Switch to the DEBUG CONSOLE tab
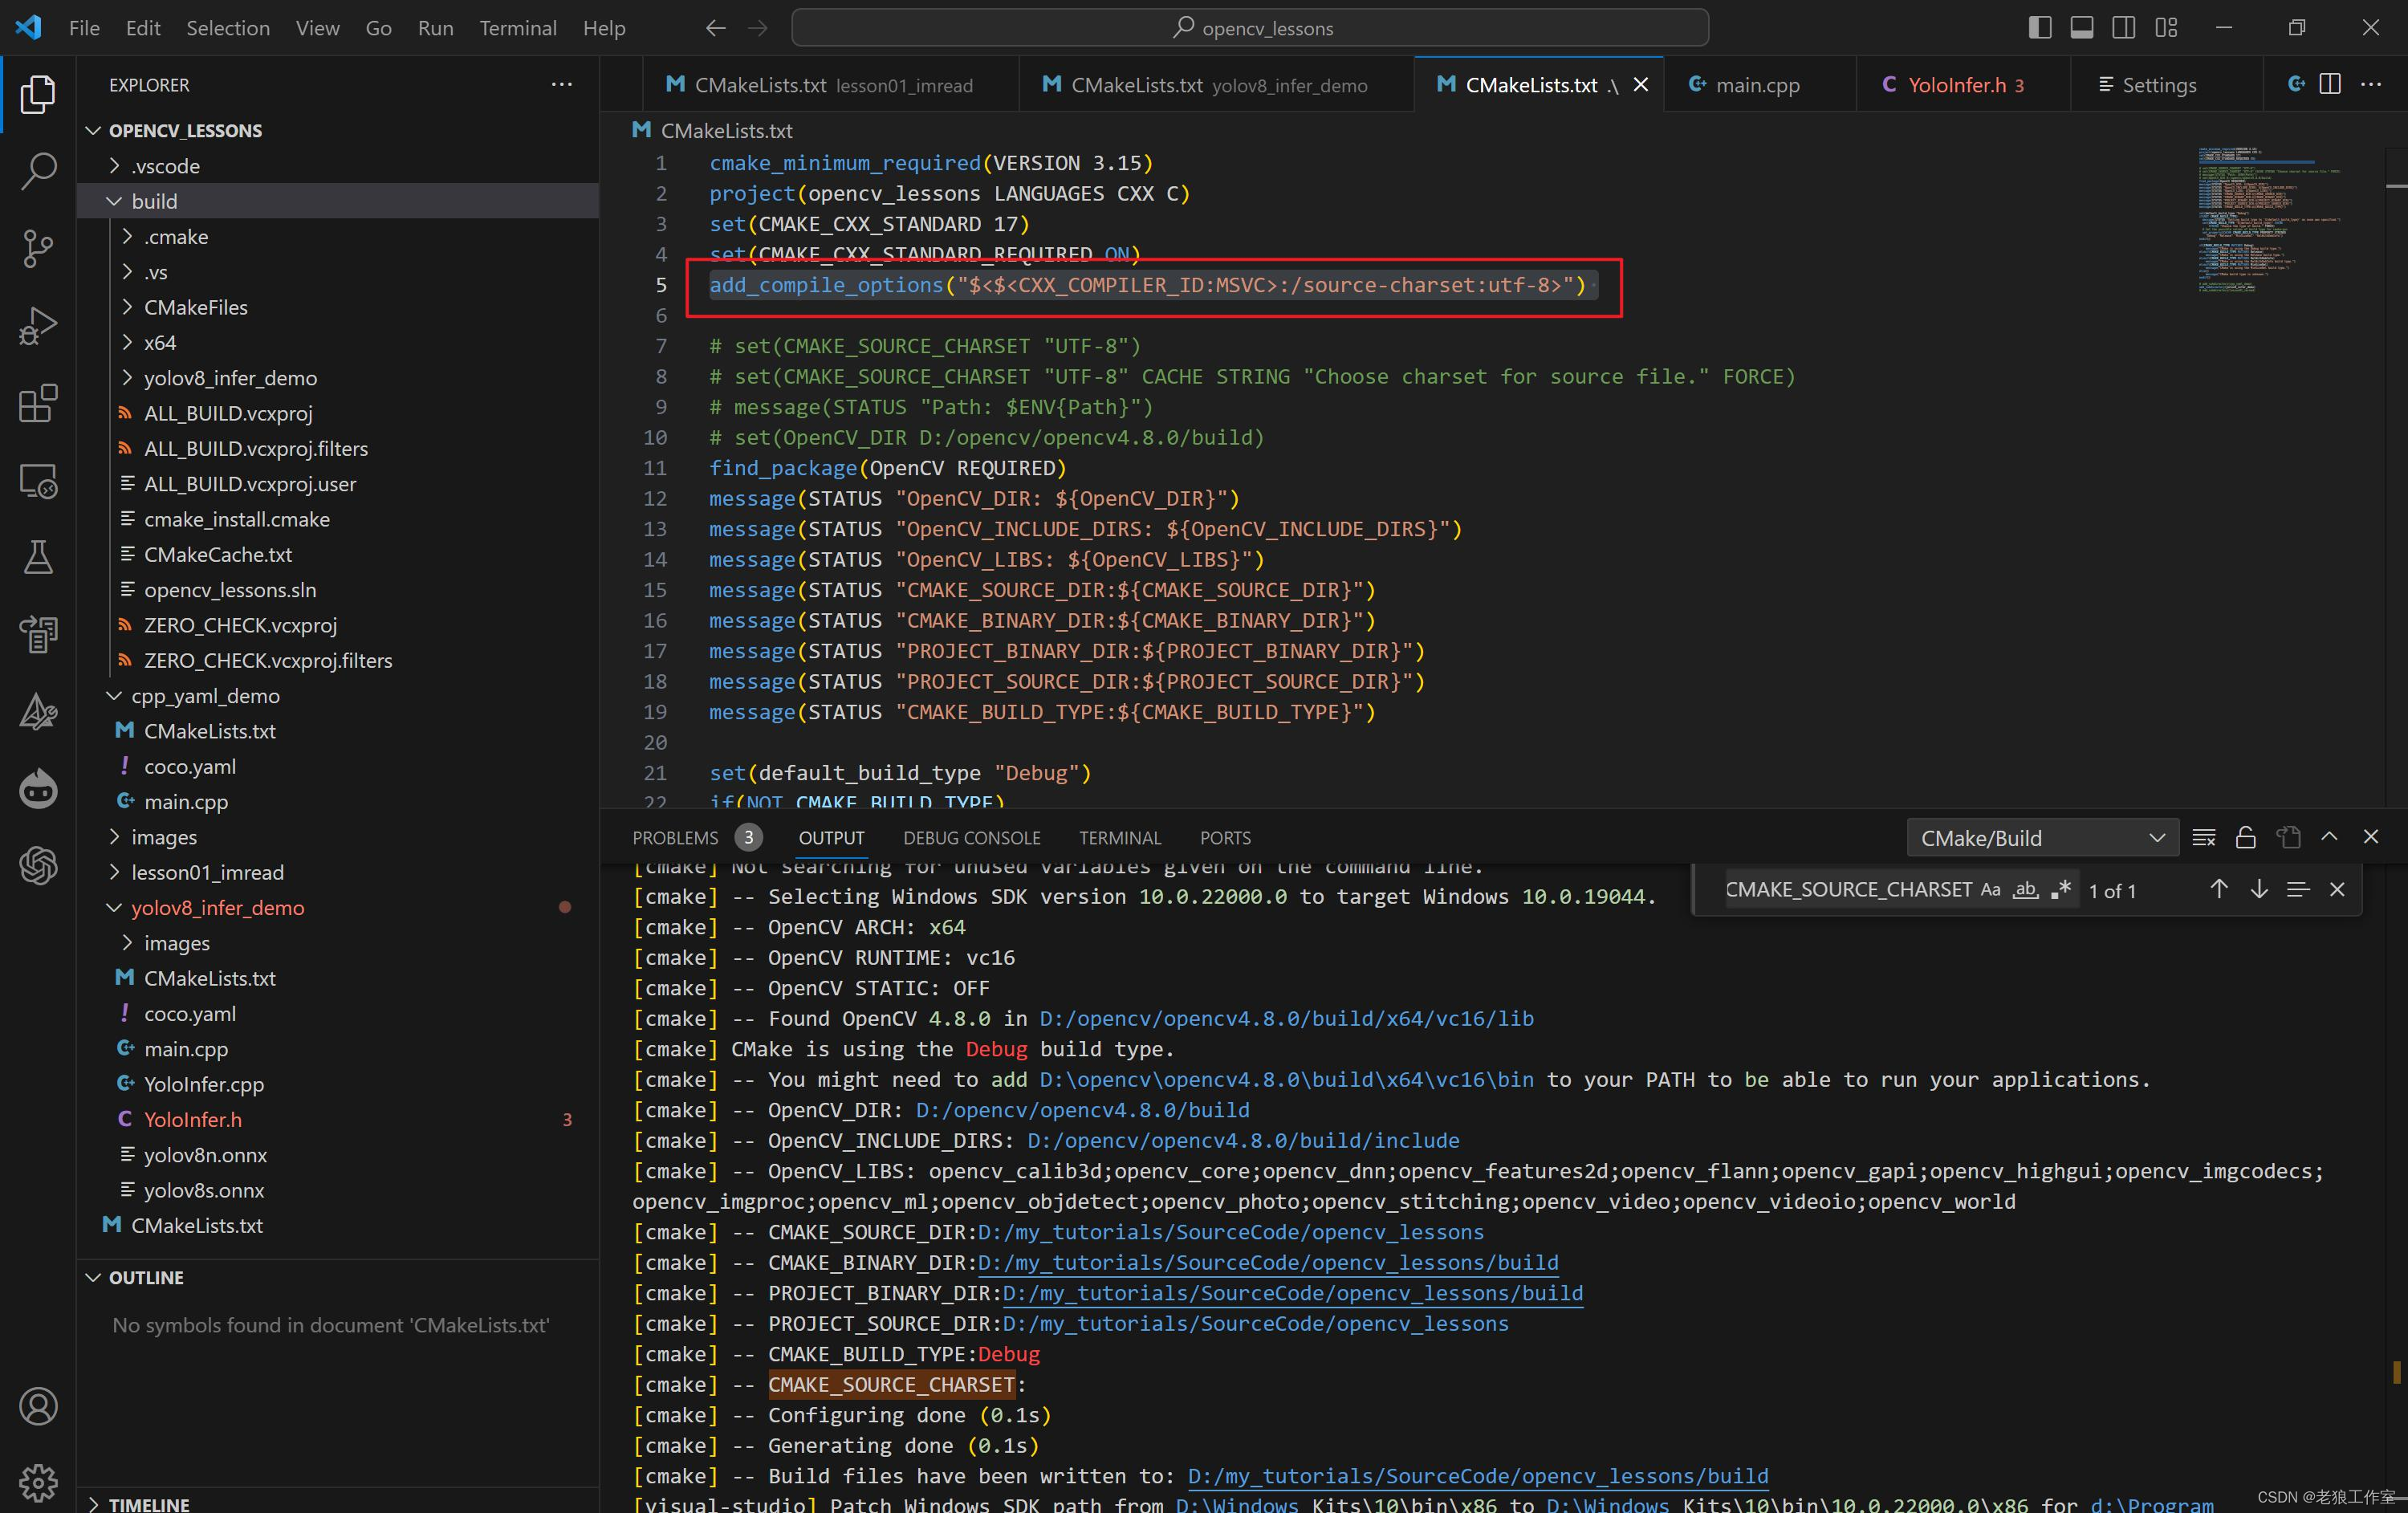2408x1513 pixels. click(x=971, y=838)
